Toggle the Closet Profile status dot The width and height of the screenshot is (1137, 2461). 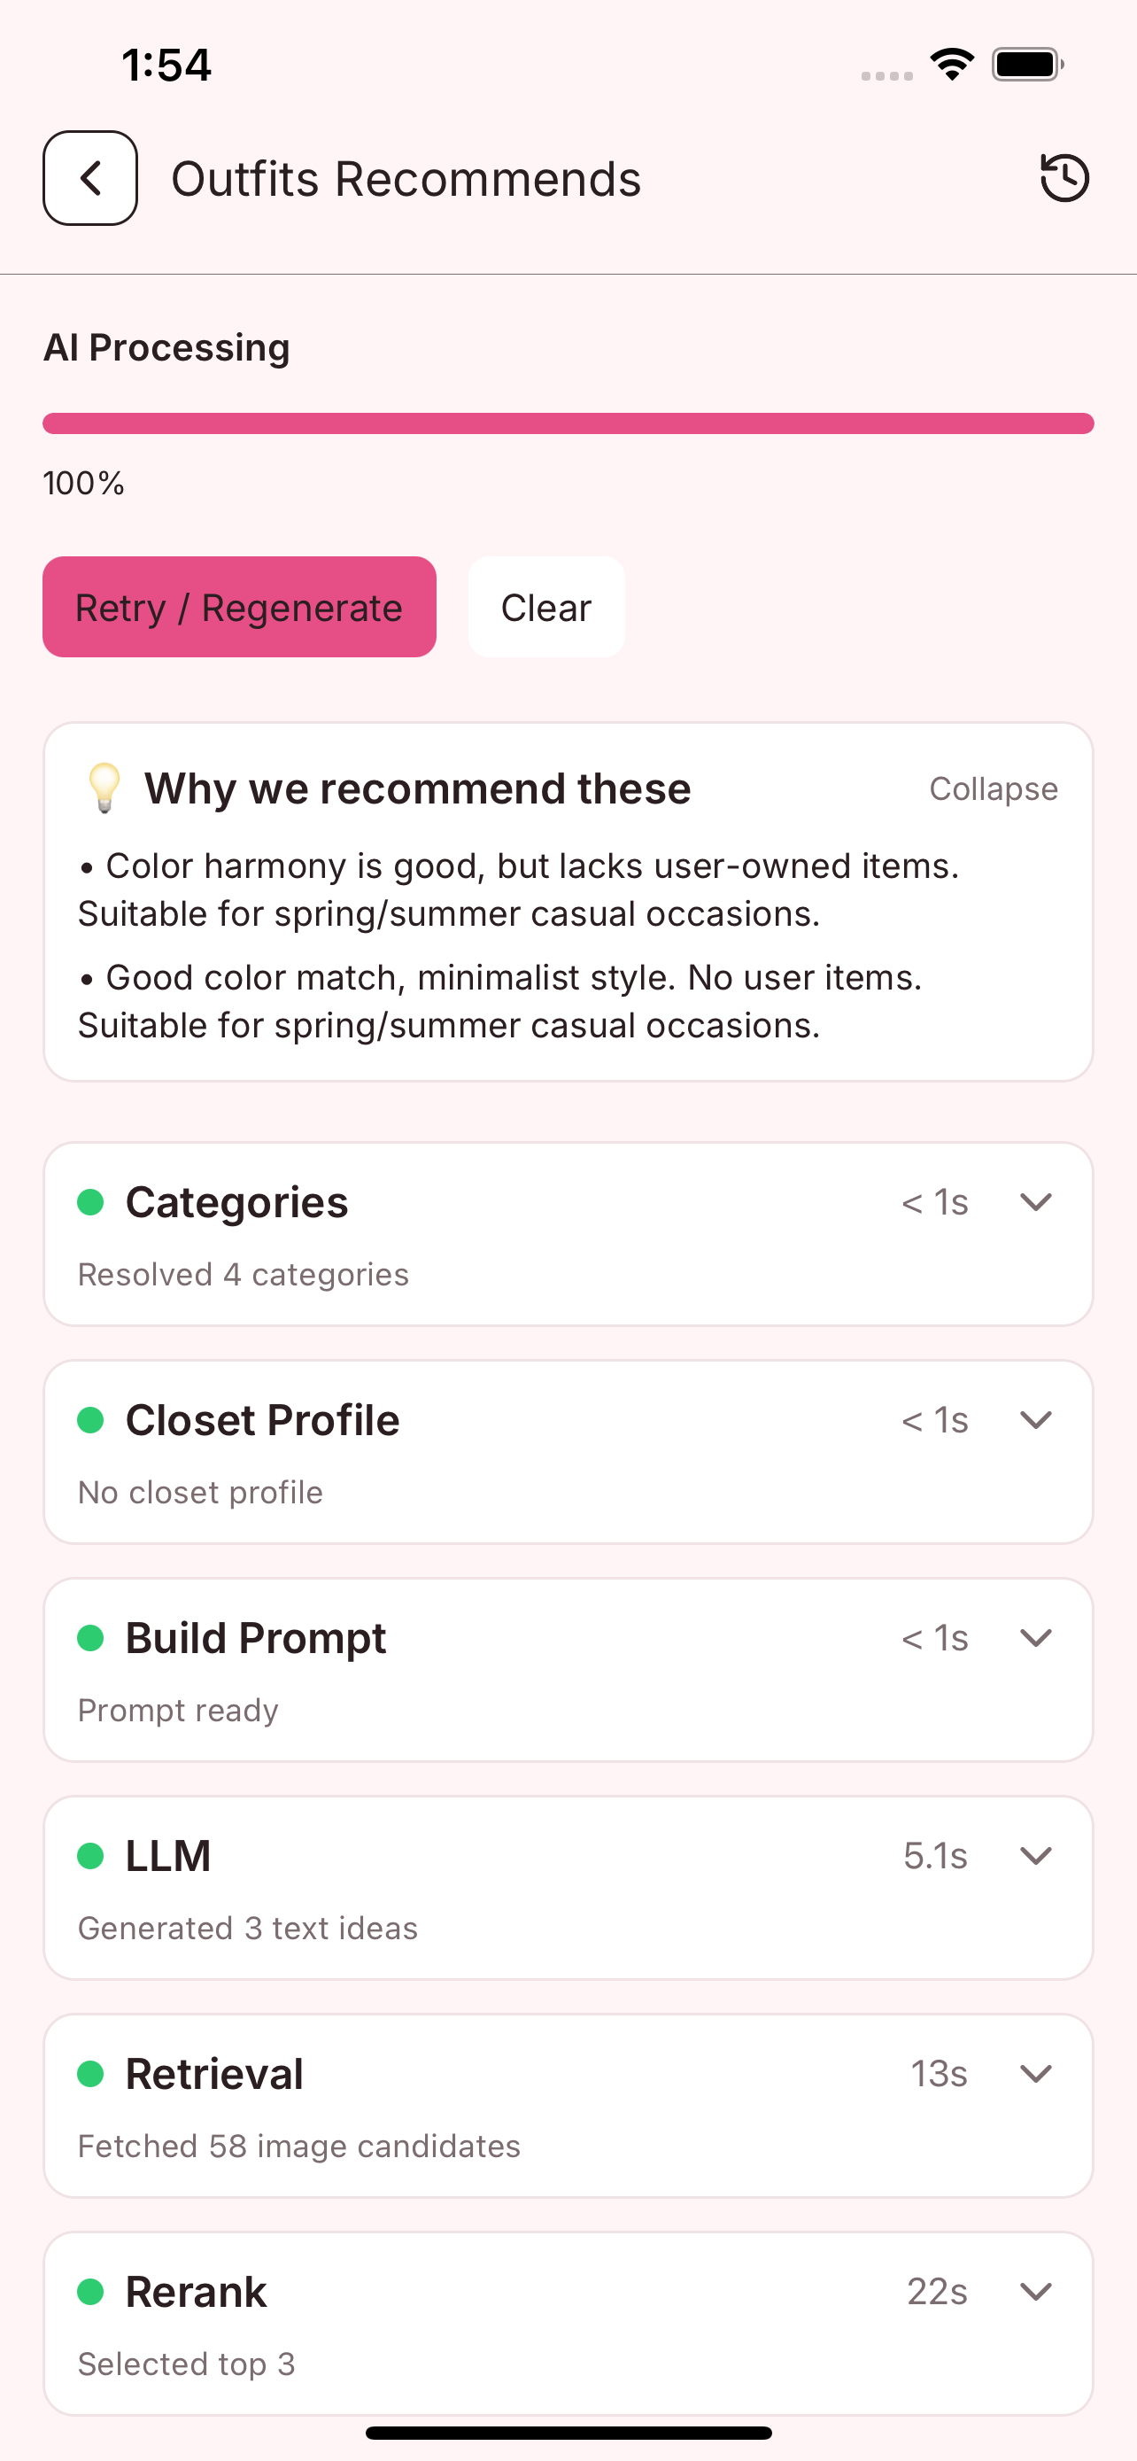91,1421
